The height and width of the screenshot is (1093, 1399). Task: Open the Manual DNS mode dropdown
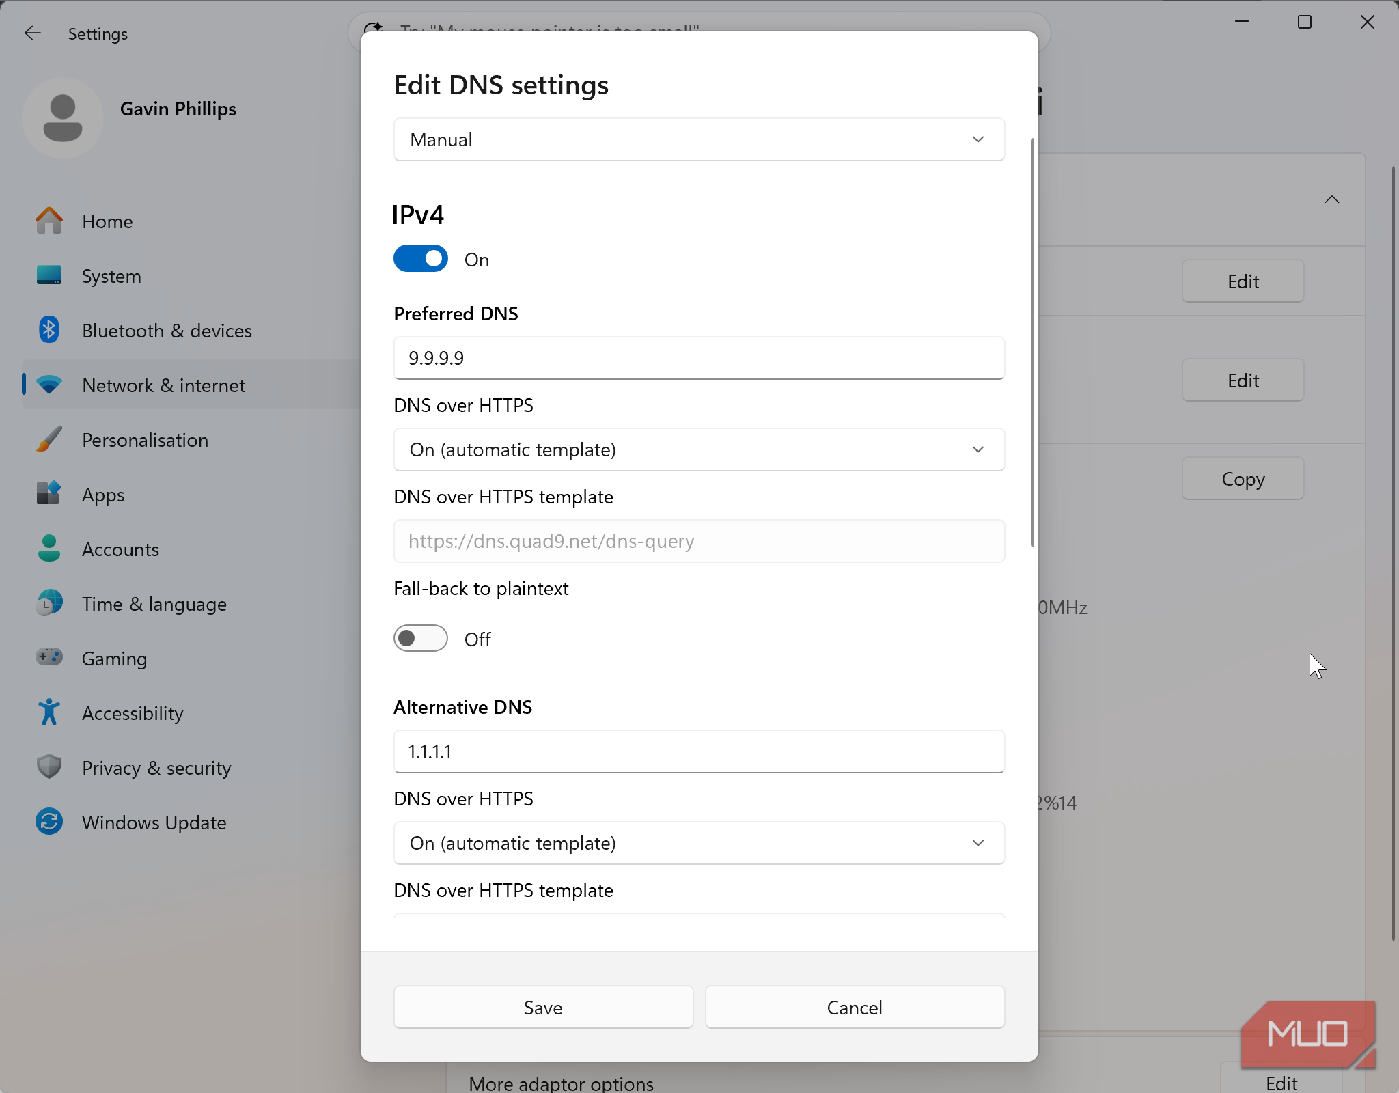click(x=699, y=139)
